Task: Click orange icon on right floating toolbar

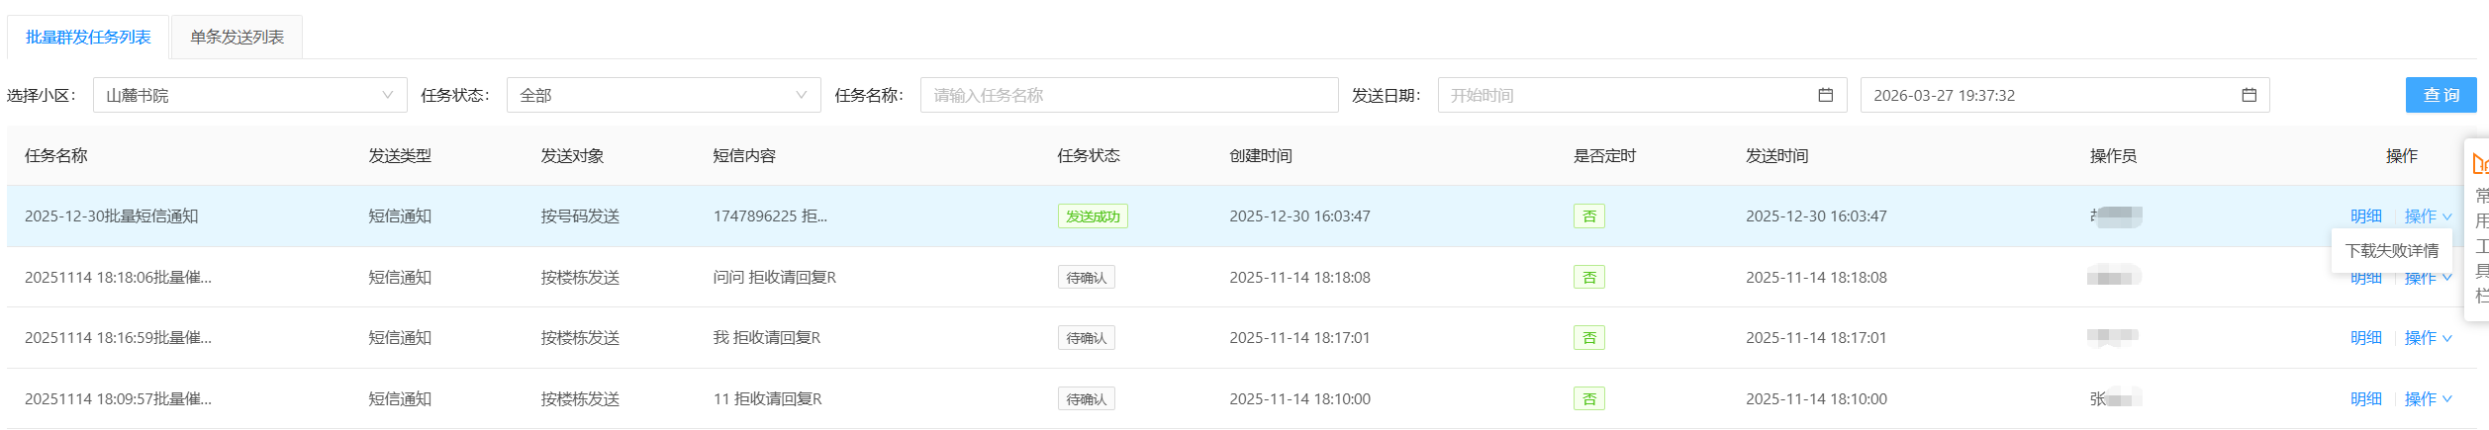Action: coord(2479,163)
